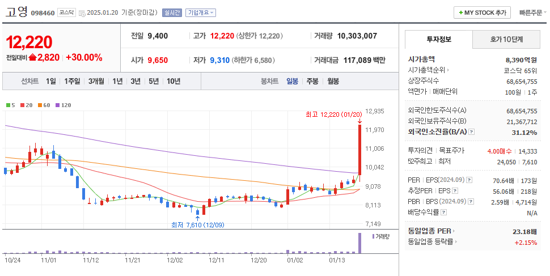This screenshot has width=550, height=276.
Task: Click the 31.12% foreign ownership ratio
Action: coord(524,133)
